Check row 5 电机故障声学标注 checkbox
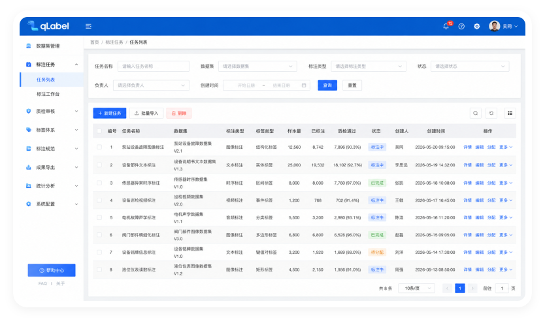 (99, 217)
